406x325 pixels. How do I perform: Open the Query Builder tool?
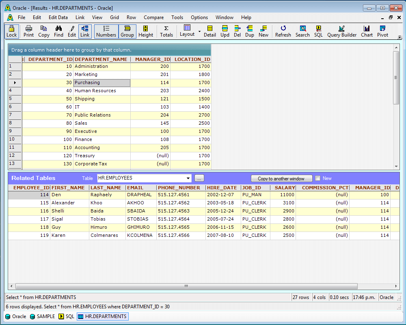pos(342,31)
